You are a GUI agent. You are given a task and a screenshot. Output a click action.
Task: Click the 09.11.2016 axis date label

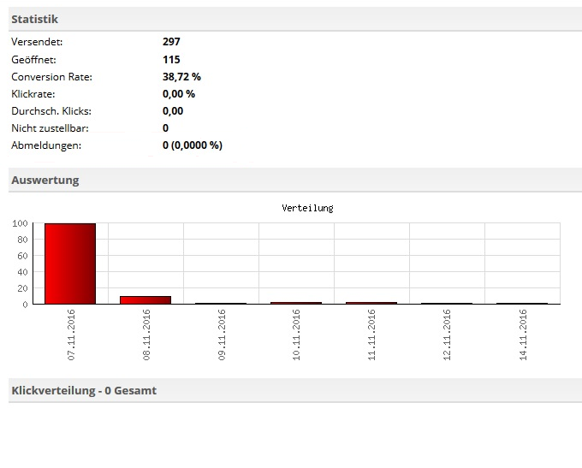pyautogui.click(x=222, y=335)
